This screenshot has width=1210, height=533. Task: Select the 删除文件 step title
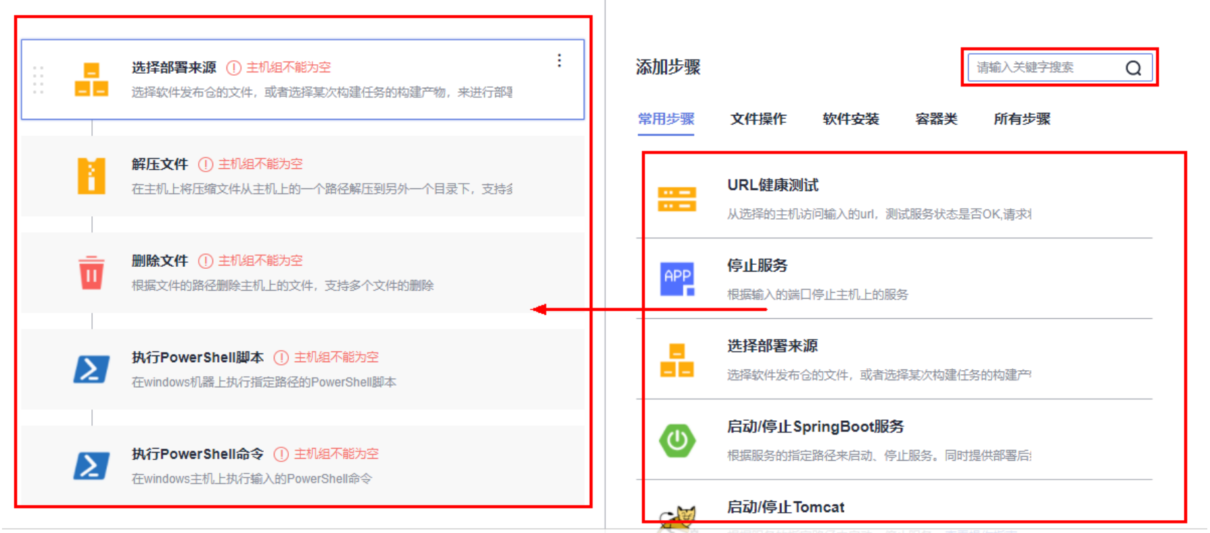tap(160, 261)
